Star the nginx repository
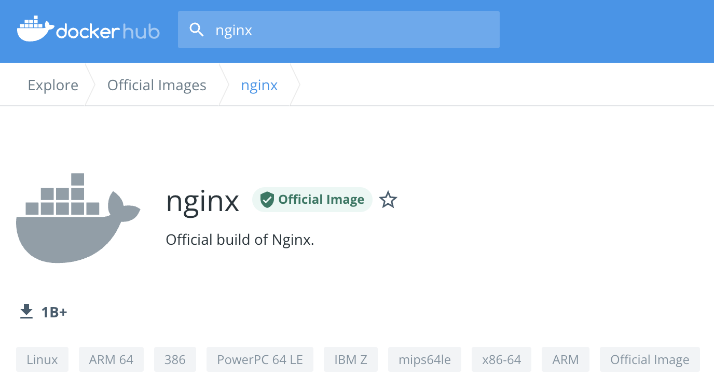The image size is (714, 391). click(388, 200)
